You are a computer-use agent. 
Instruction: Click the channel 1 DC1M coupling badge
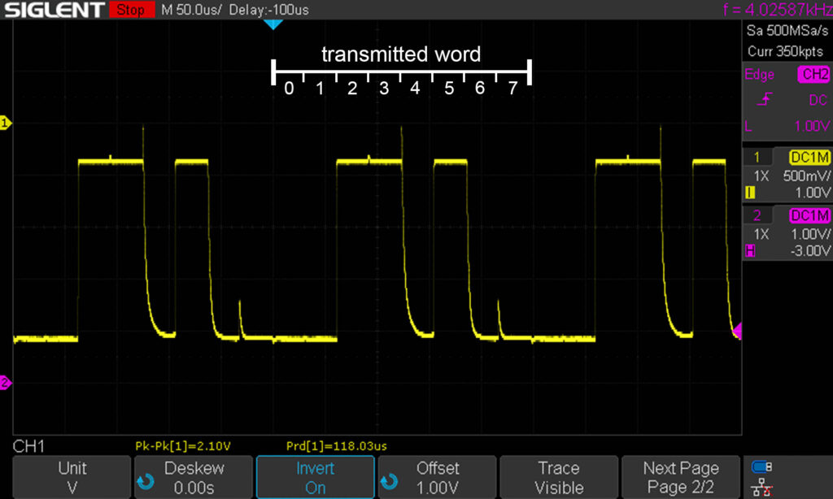[x=809, y=157]
